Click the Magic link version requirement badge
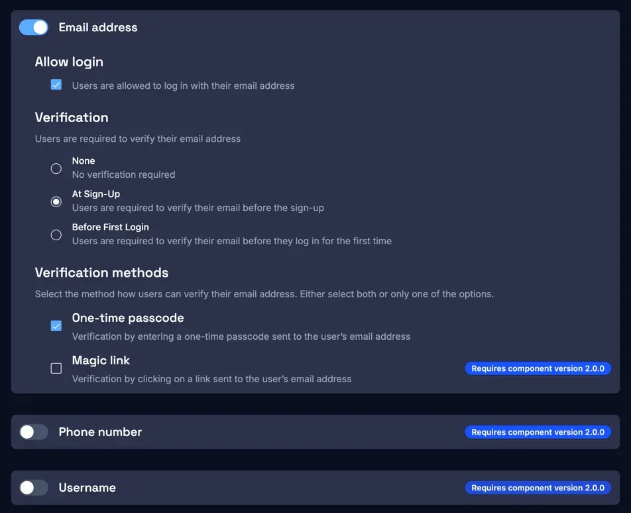Image resolution: width=631 pixels, height=513 pixels. coord(538,368)
